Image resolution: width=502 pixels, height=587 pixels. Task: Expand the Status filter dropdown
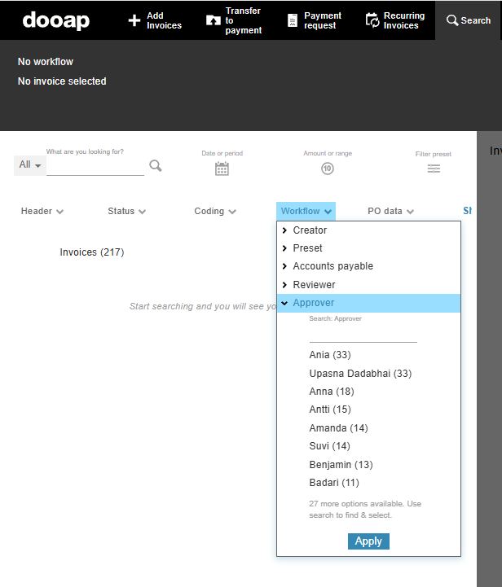click(x=126, y=211)
